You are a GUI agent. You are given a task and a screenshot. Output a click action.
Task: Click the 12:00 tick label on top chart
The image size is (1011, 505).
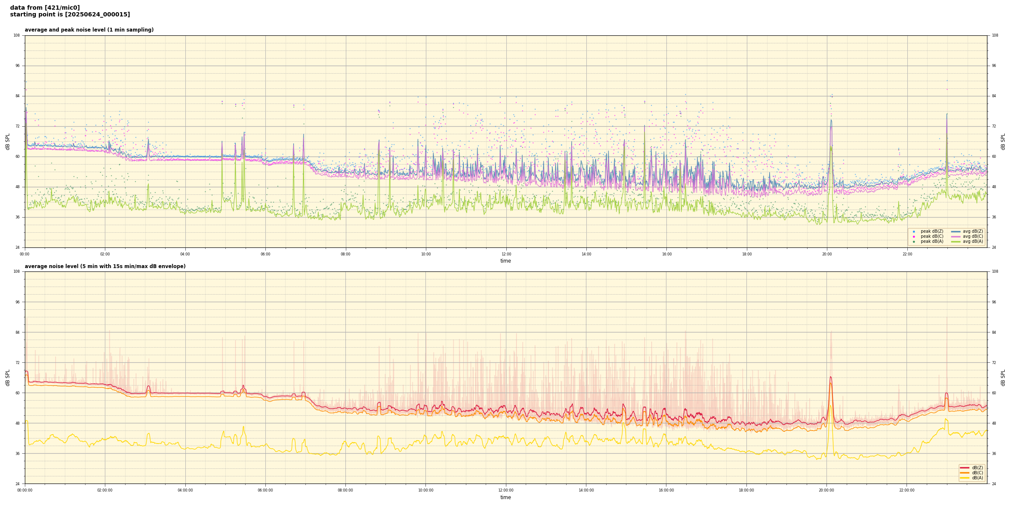pos(506,254)
